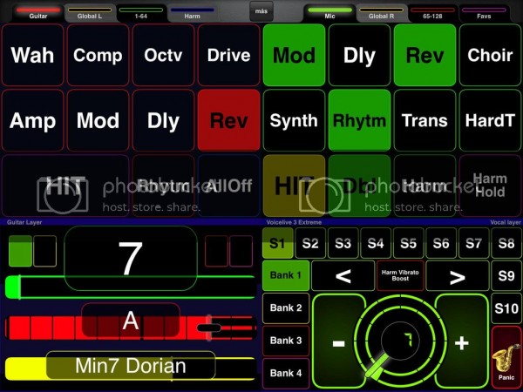Select Bank 1
The height and width of the screenshot is (392, 523).
286,275
